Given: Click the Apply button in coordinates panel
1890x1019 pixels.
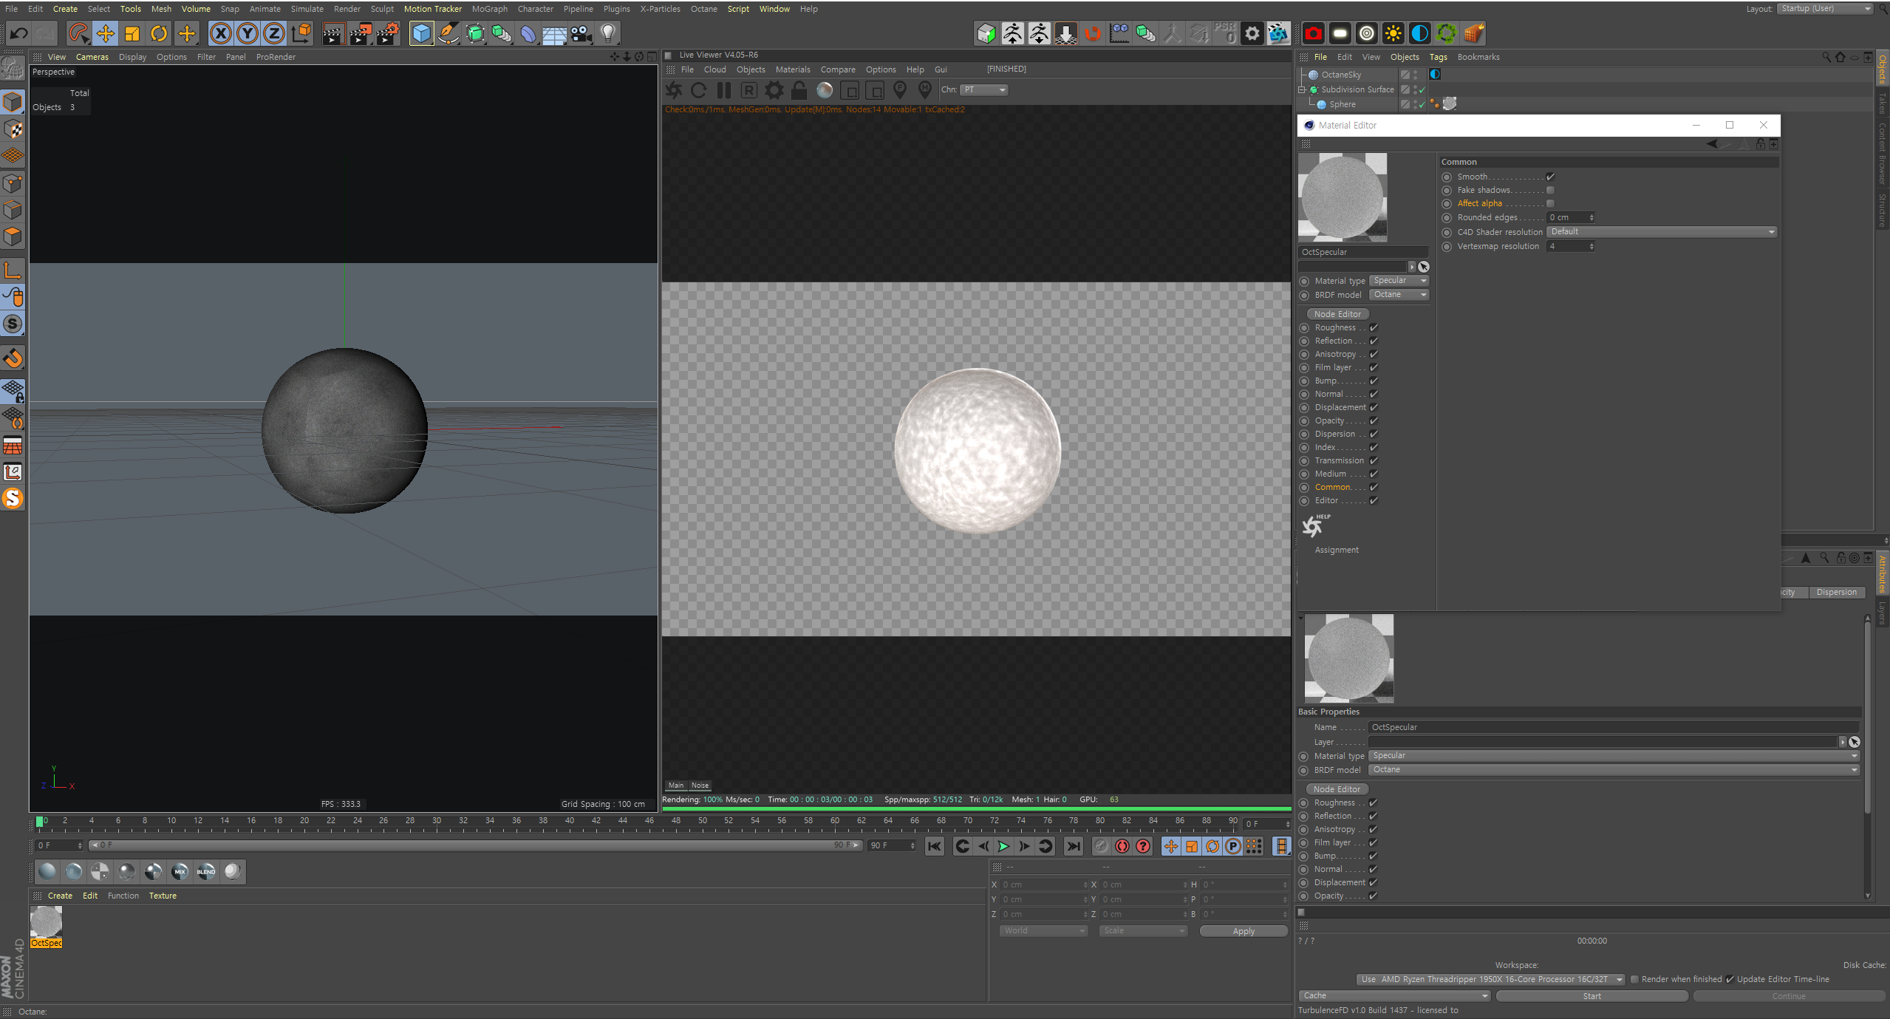Looking at the screenshot, I should [1241, 930].
